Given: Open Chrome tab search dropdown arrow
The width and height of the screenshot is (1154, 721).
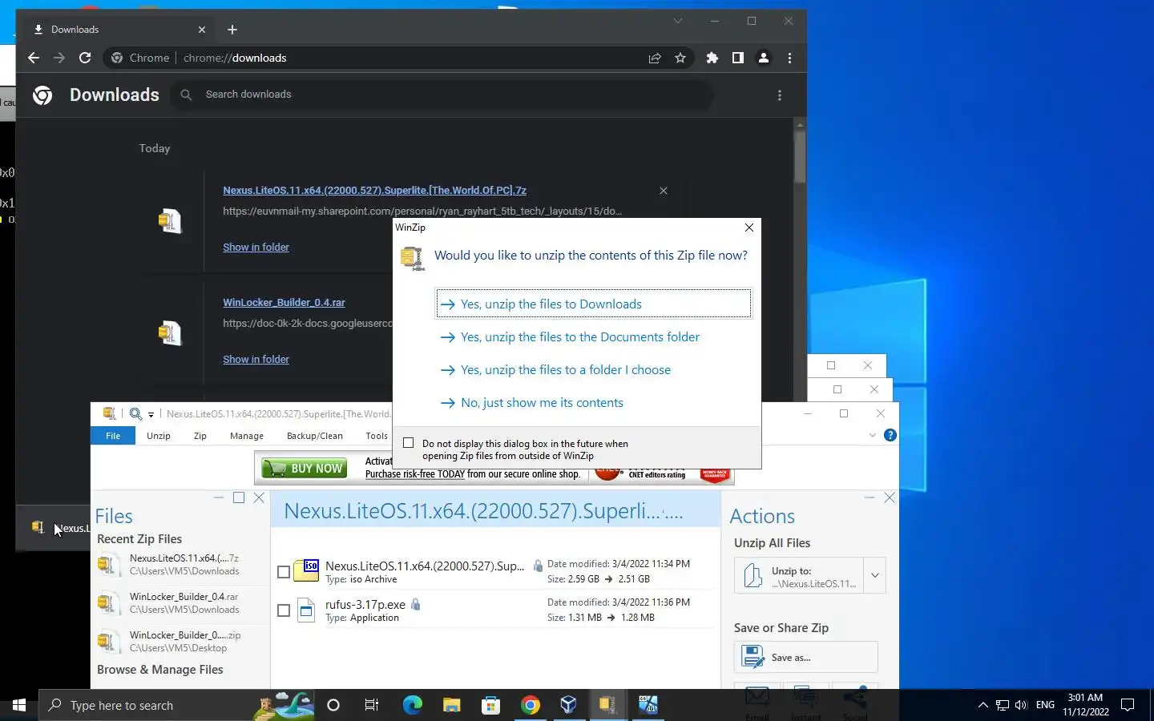Looking at the screenshot, I should pyautogui.click(x=678, y=21).
